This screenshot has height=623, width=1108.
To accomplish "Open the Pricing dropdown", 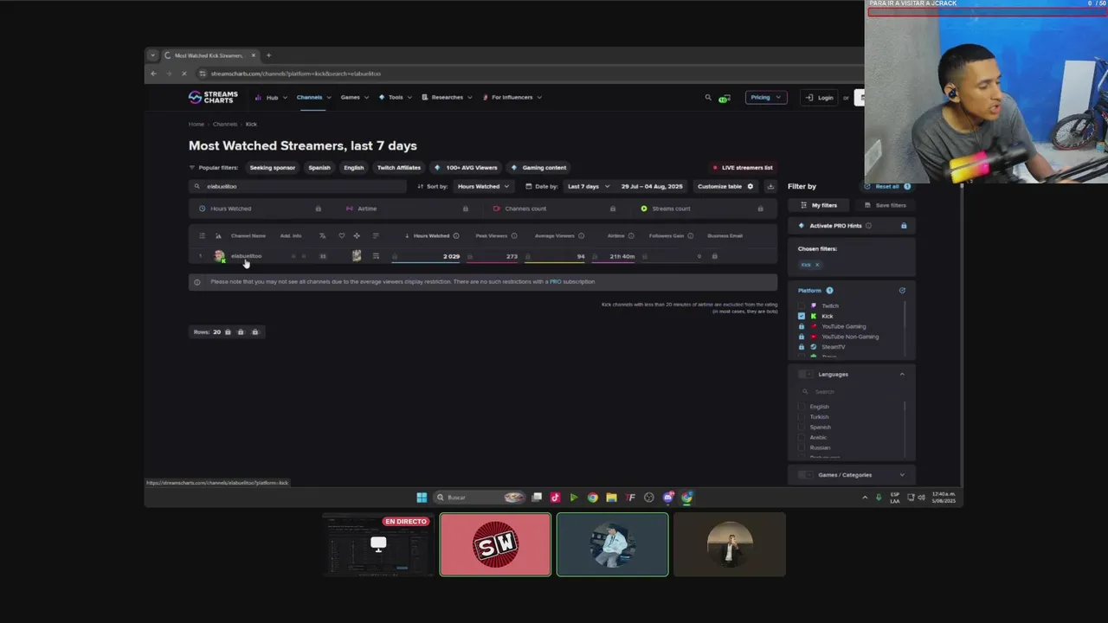I will coord(765,98).
